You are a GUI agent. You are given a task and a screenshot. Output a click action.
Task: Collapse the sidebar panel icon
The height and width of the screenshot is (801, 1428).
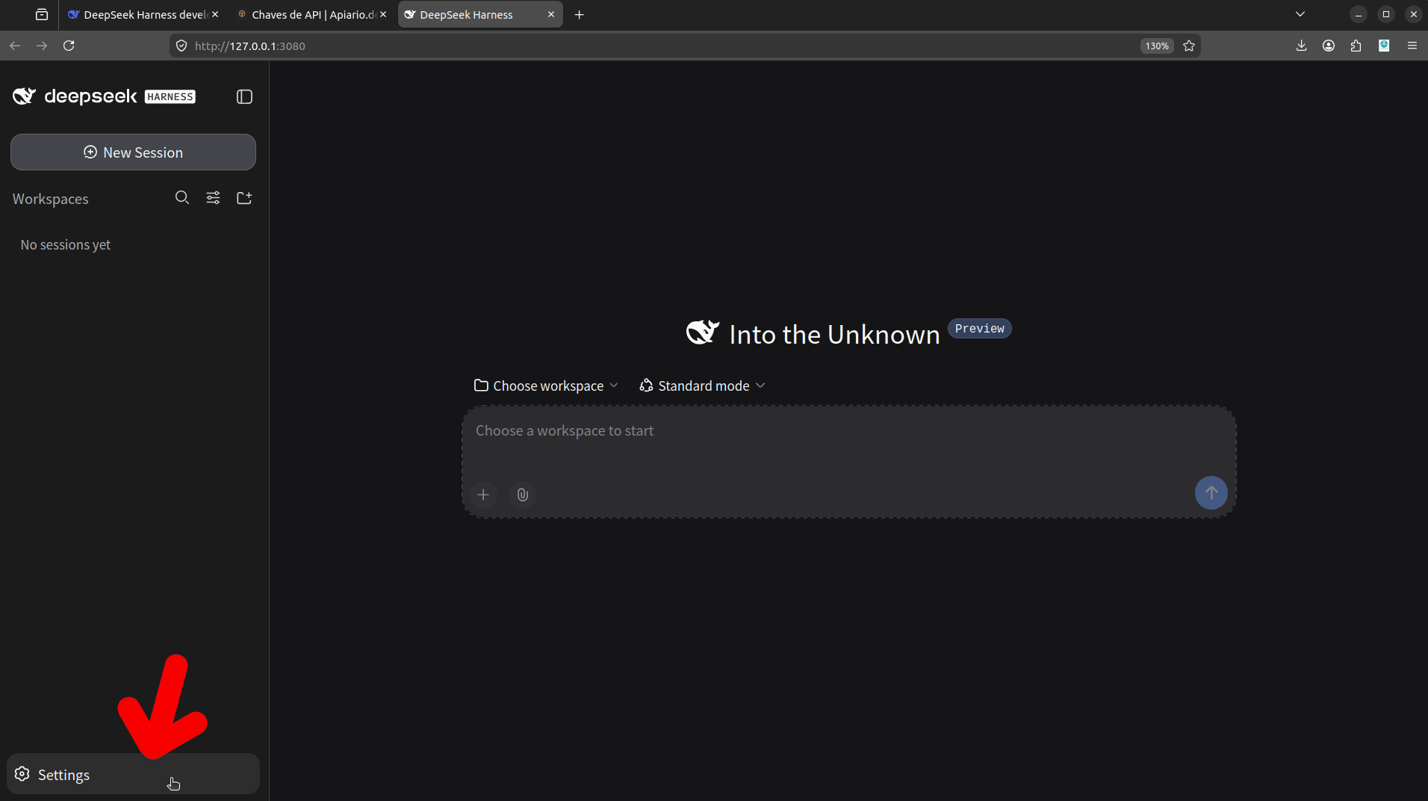point(244,96)
